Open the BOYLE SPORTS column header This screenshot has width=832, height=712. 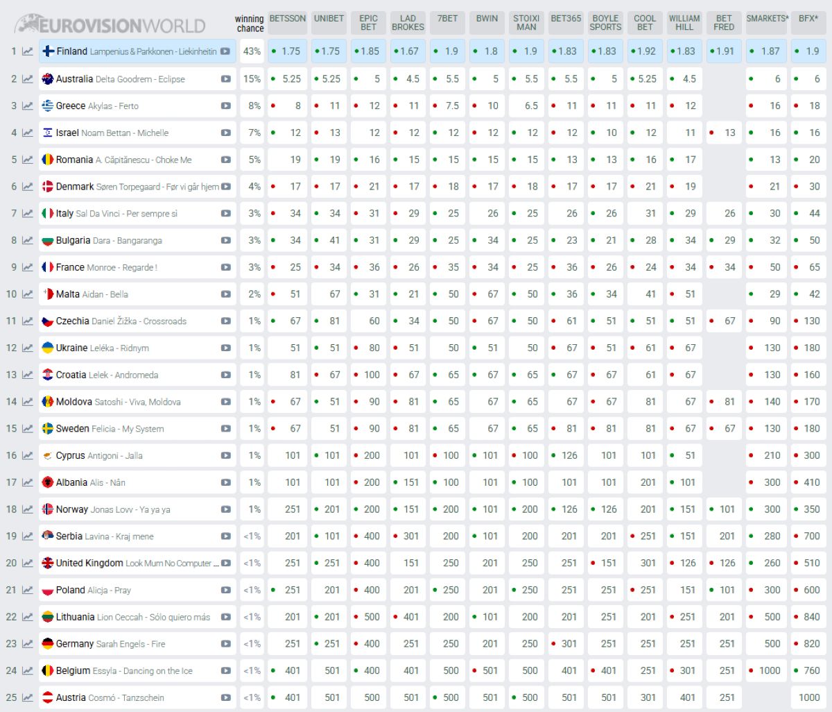click(605, 23)
